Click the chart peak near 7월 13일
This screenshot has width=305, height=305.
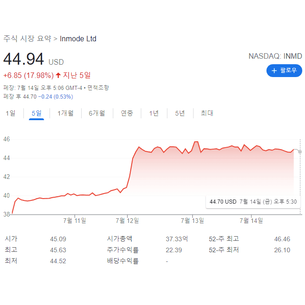[196, 142]
